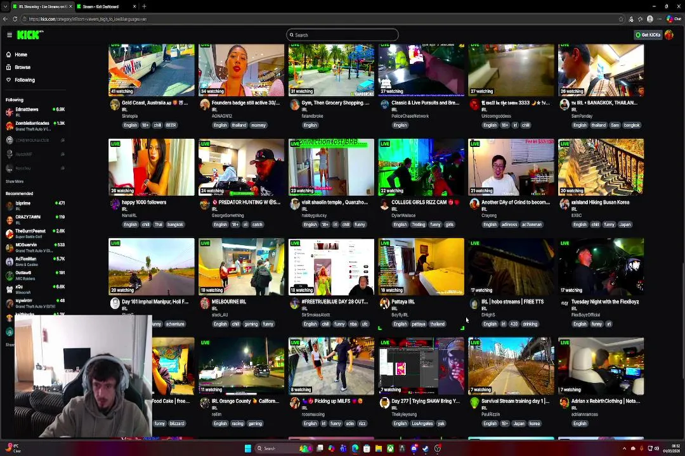Open a new browser tab
The width and height of the screenshot is (685, 456).
point(144,6)
